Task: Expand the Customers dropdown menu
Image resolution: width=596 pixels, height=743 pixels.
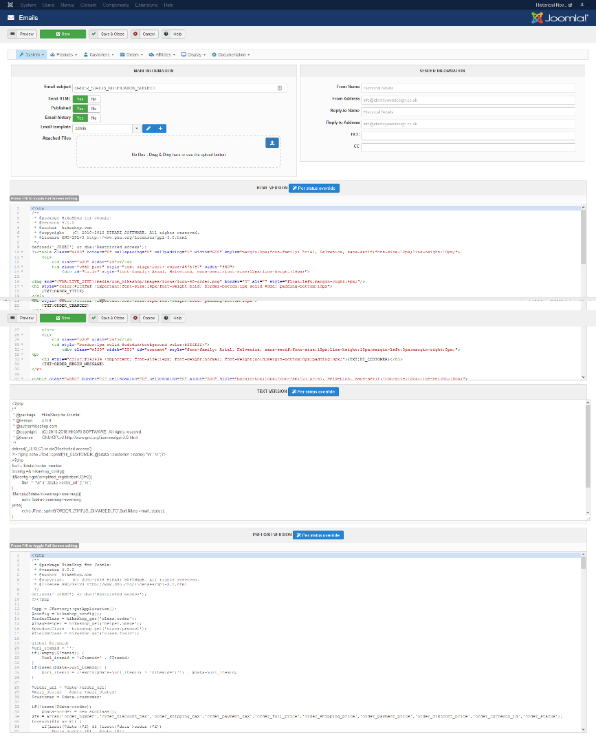Action: pos(98,55)
